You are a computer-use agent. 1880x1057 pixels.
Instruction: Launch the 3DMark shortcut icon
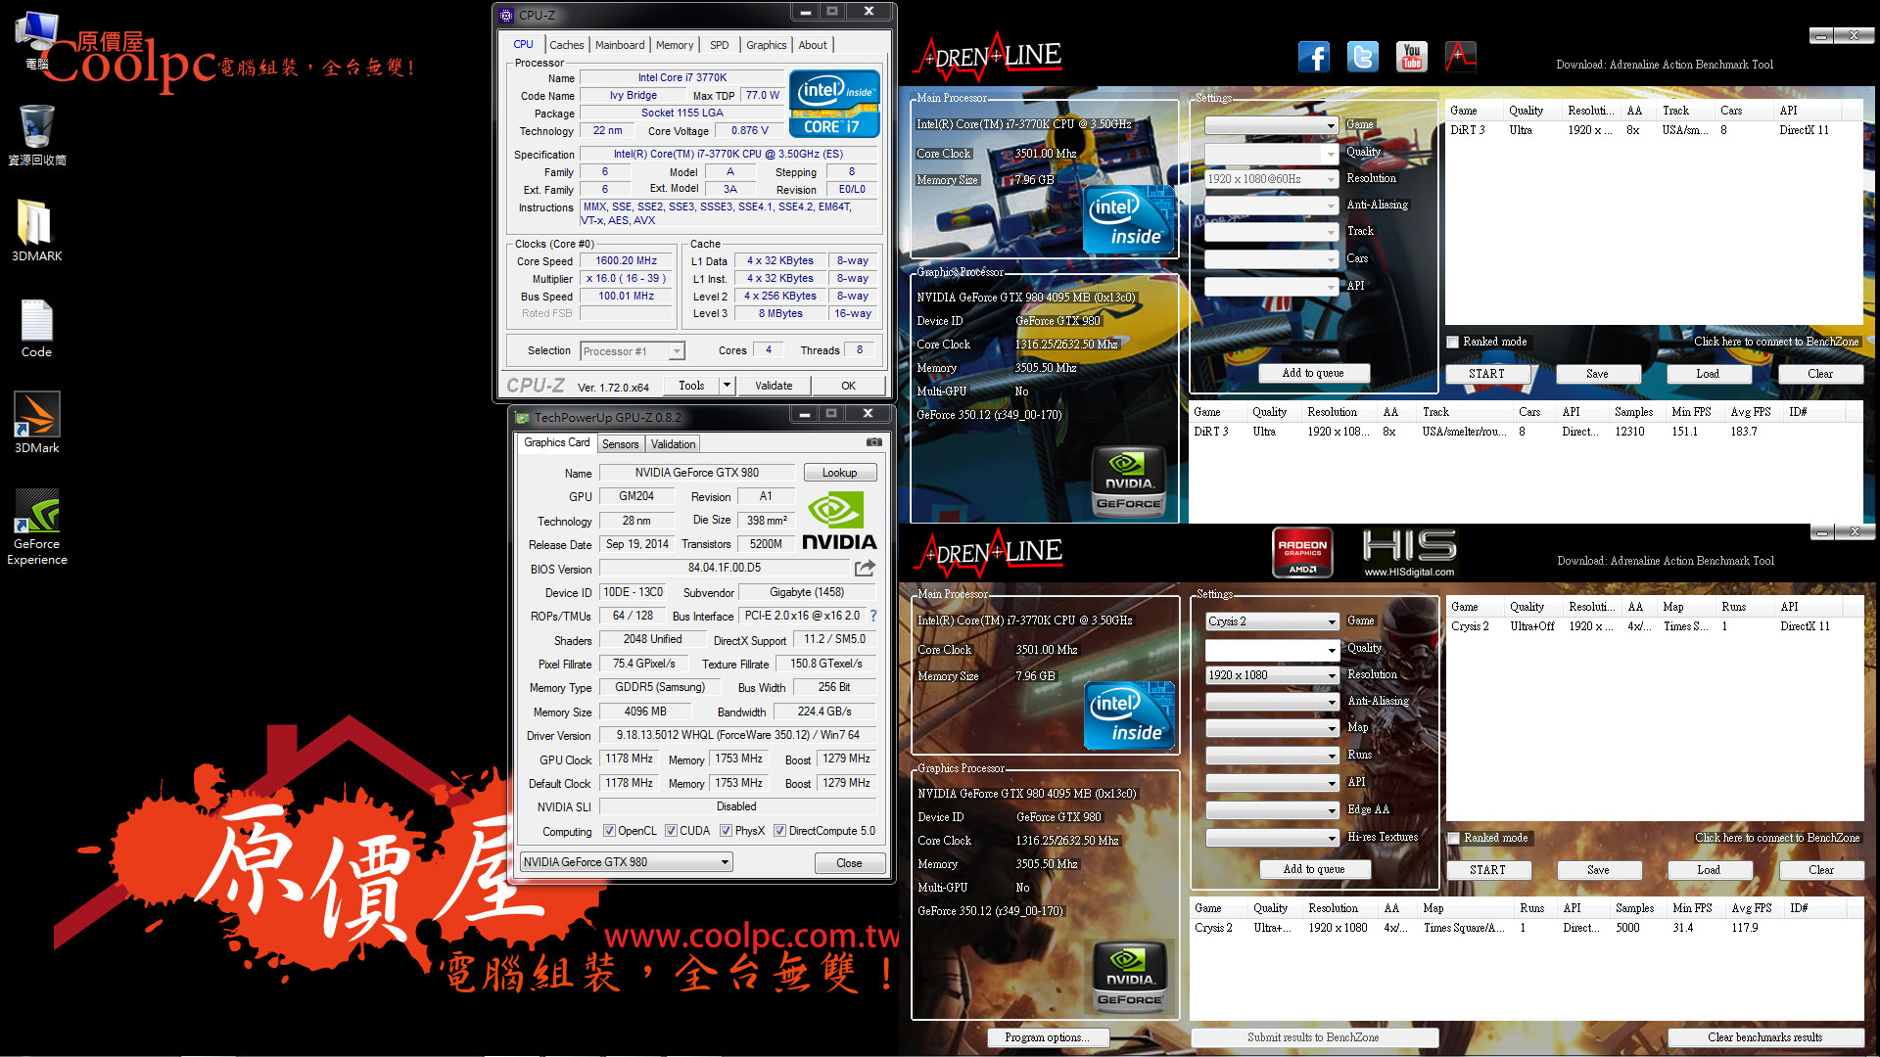click(36, 422)
